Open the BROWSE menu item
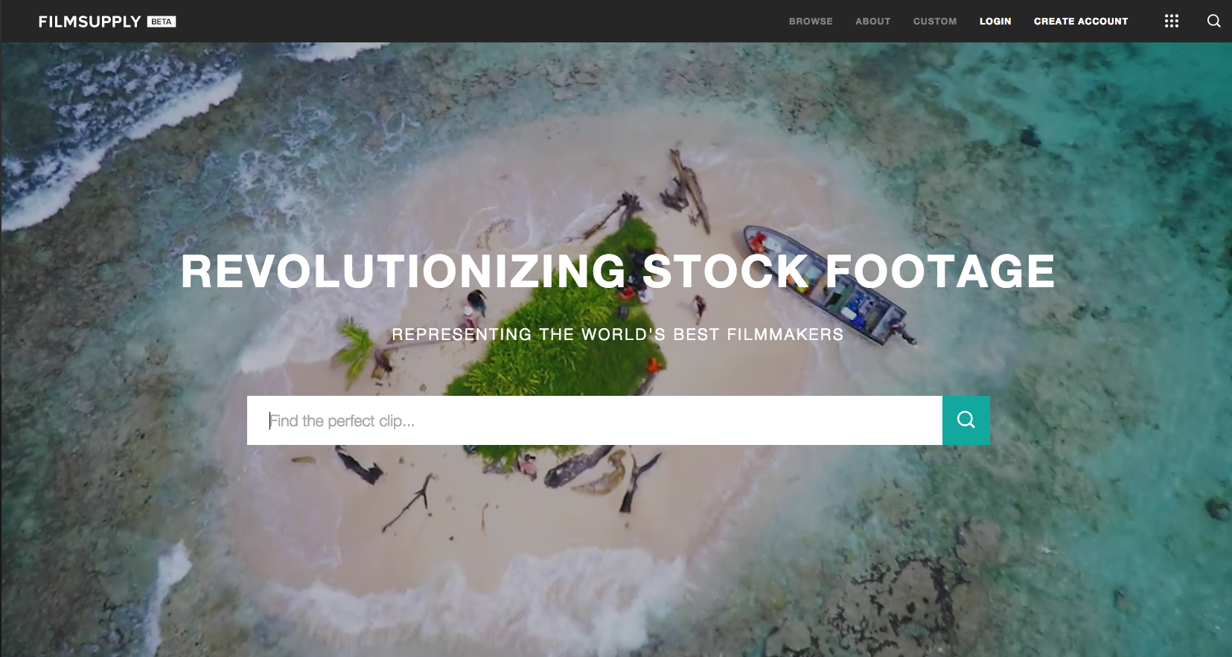This screenshot has height=657, width=1232. pyautogui.click(x=811, y=22)
